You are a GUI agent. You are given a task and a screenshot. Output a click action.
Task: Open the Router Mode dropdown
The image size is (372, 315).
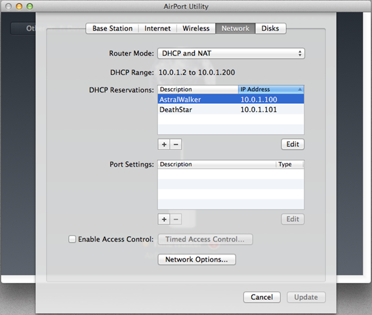point(231,53)
